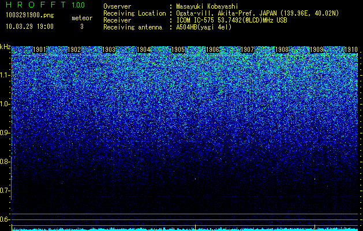Click the HROFFT 1.0.0 title text
363x231 pixels.
tap(46, 5)
